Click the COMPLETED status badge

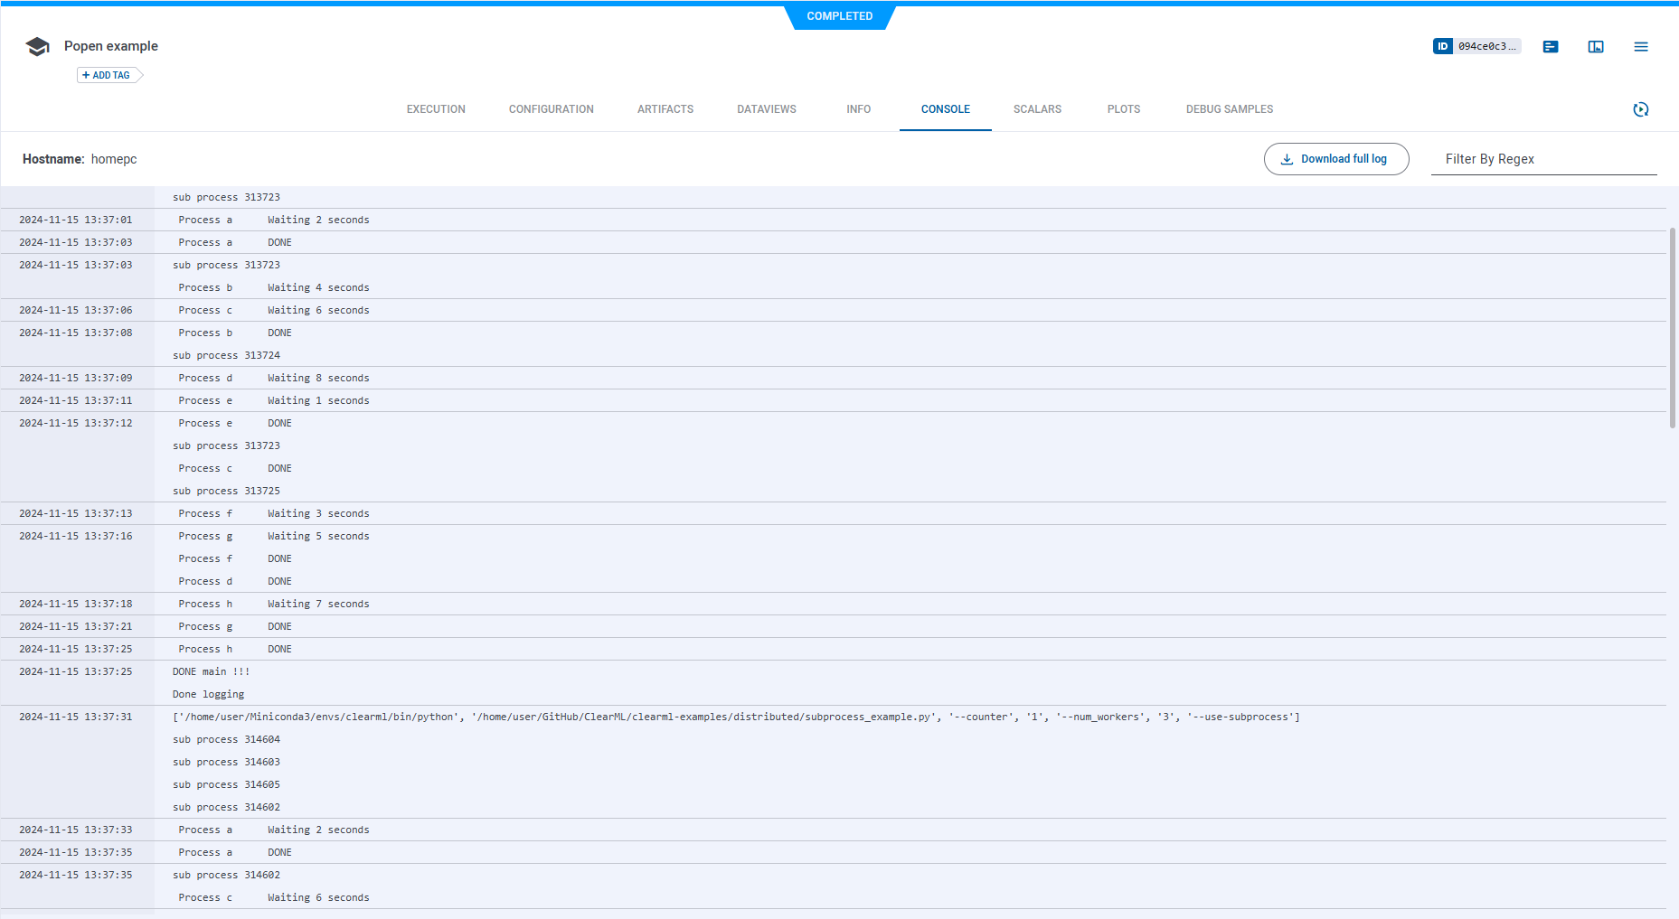click(839, 16)
